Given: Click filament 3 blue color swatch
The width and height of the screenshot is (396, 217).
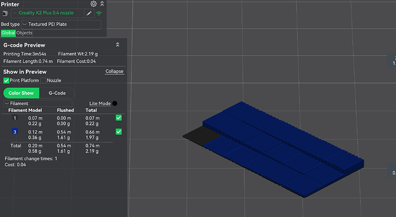Looking at the screenshot, I should tap(15, 131).
